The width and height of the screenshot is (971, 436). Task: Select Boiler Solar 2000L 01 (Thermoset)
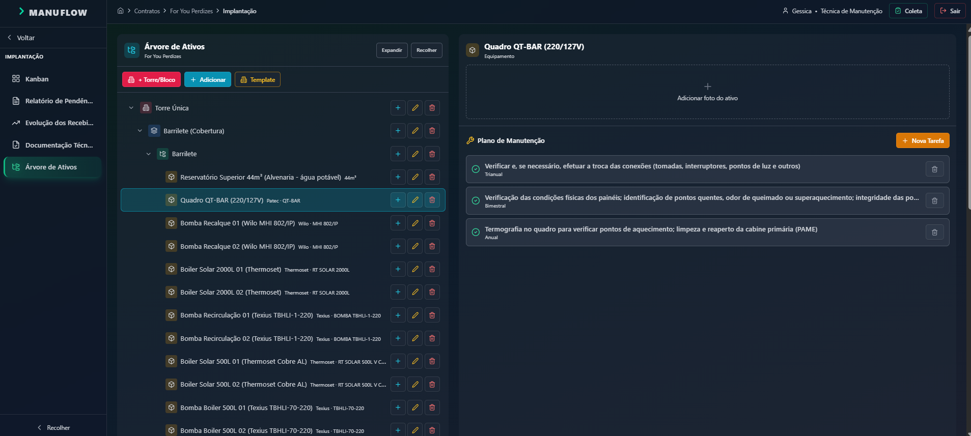click(x=283, y=269)
